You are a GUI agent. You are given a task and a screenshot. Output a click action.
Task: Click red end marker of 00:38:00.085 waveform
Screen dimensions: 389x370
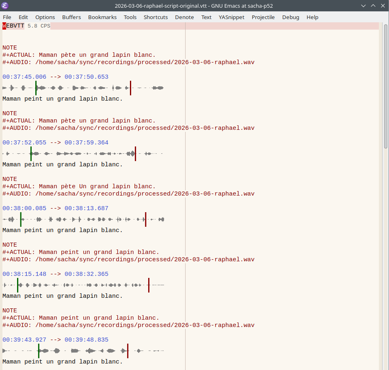145,219
